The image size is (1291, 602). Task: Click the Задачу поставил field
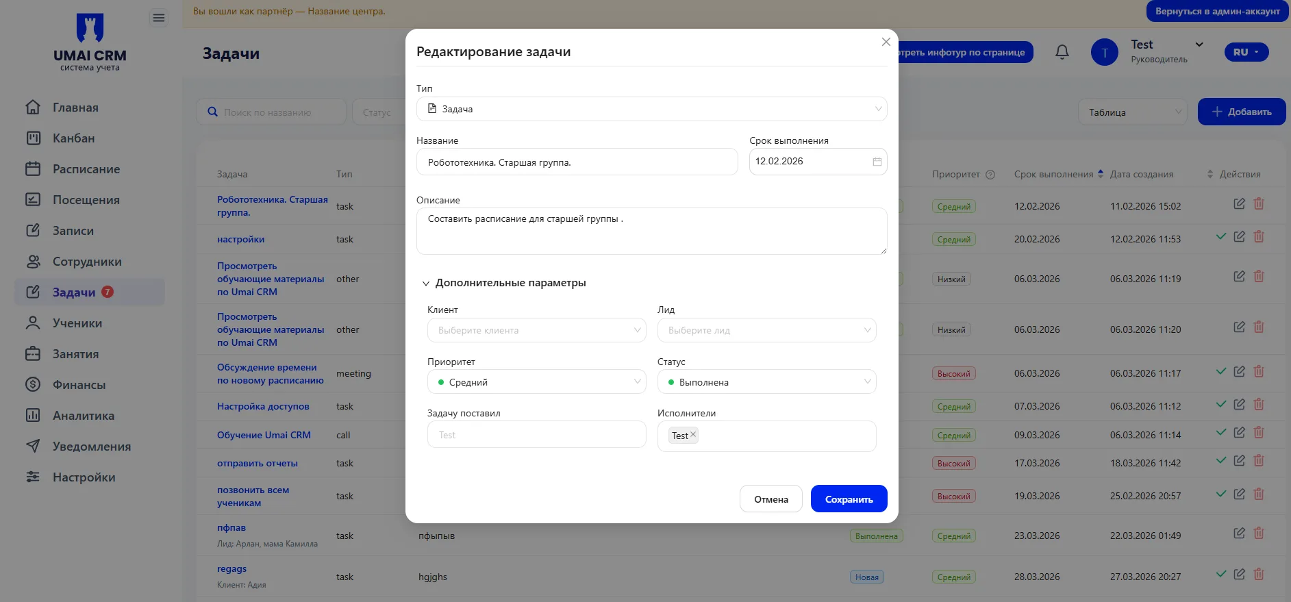coord(536,435)
